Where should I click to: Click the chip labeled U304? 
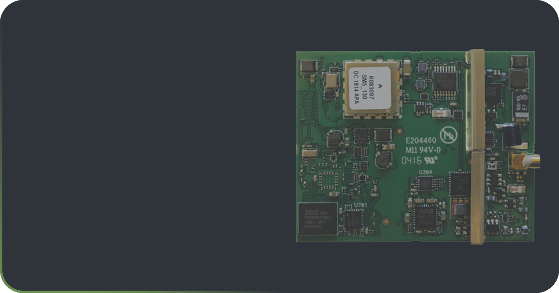[x=425, y=183]
